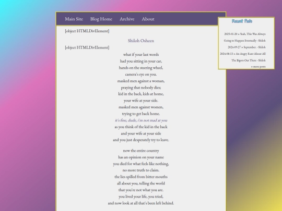
Task: Click the line 'as you think of the kid in the back'
Action: coord(141,127)
